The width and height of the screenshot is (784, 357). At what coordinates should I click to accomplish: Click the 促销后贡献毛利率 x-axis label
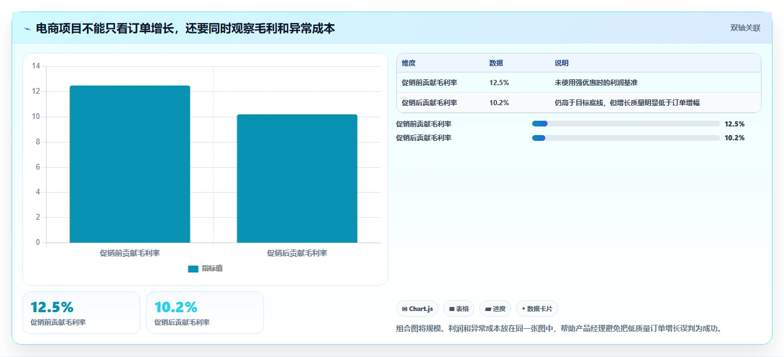297,253
